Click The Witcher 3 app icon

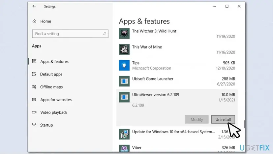click(x=124, y=33)
